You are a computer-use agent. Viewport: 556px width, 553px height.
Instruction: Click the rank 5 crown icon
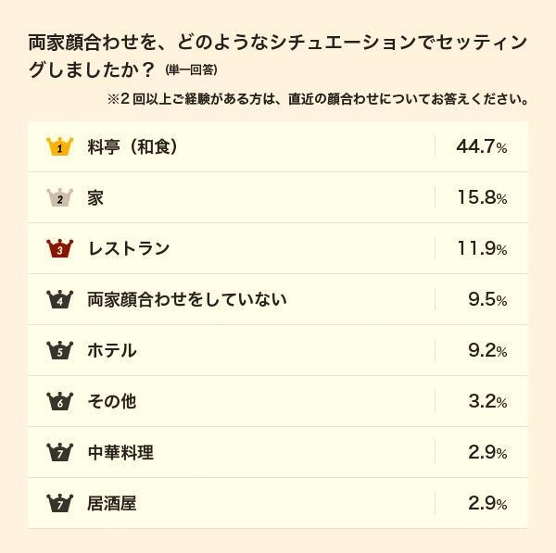pyautogui.click(x=59, y=350)
